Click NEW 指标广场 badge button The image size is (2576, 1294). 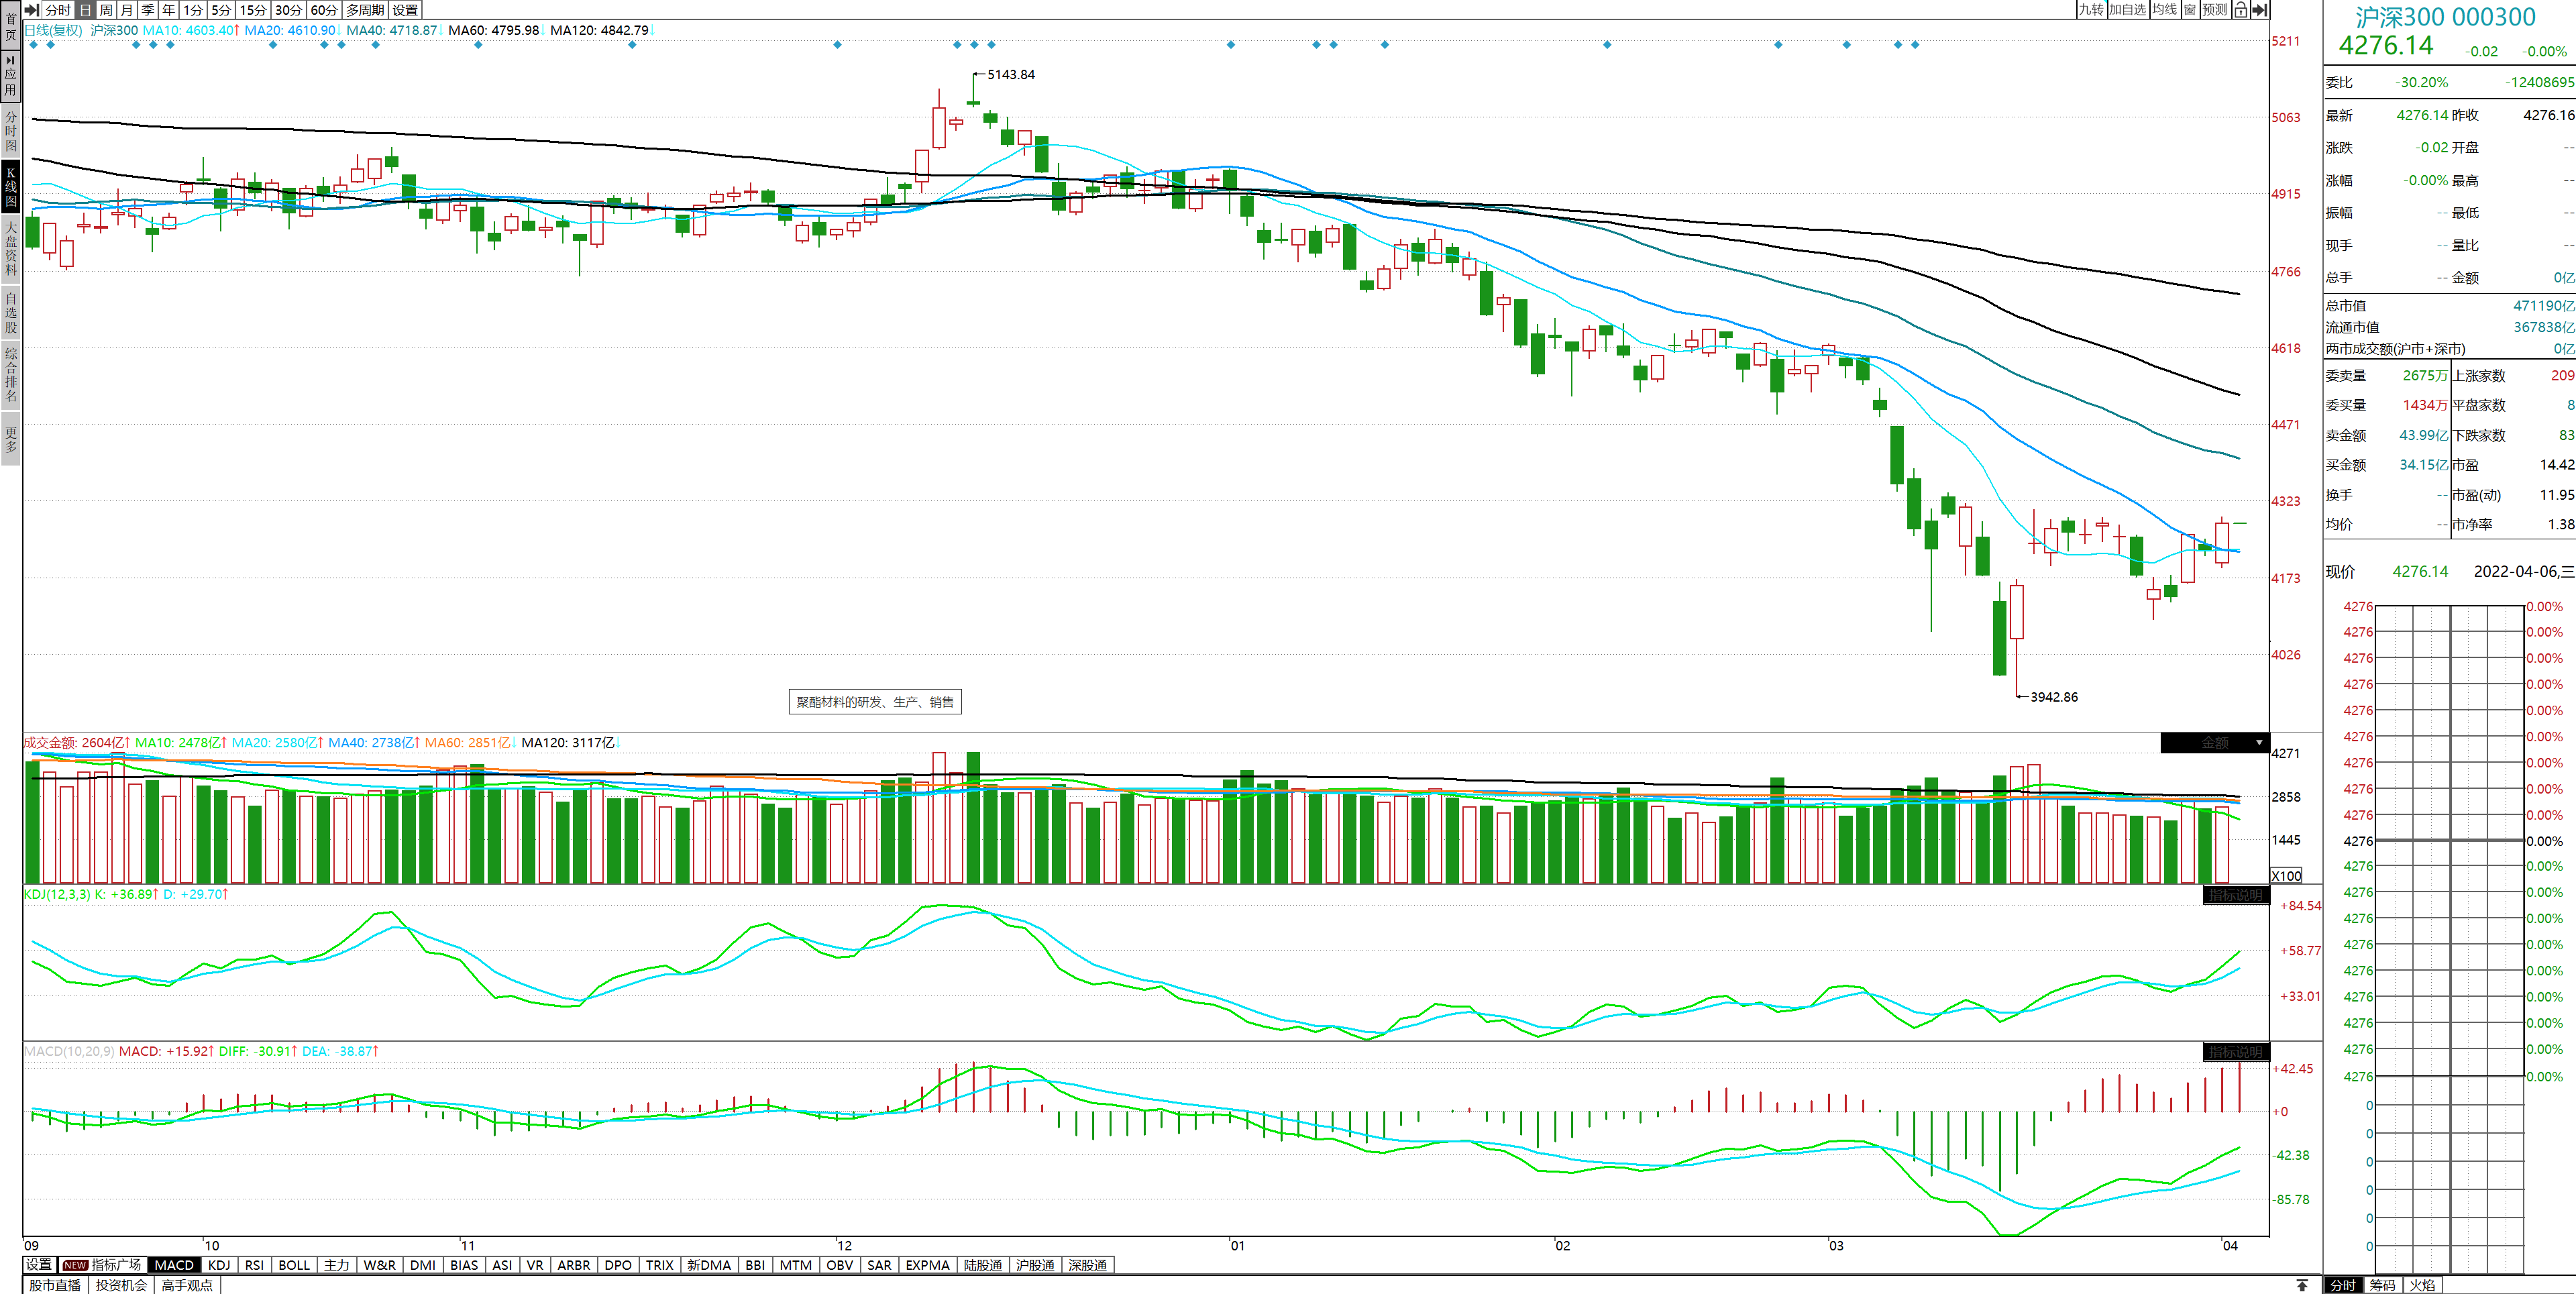tap(102, 1265)
